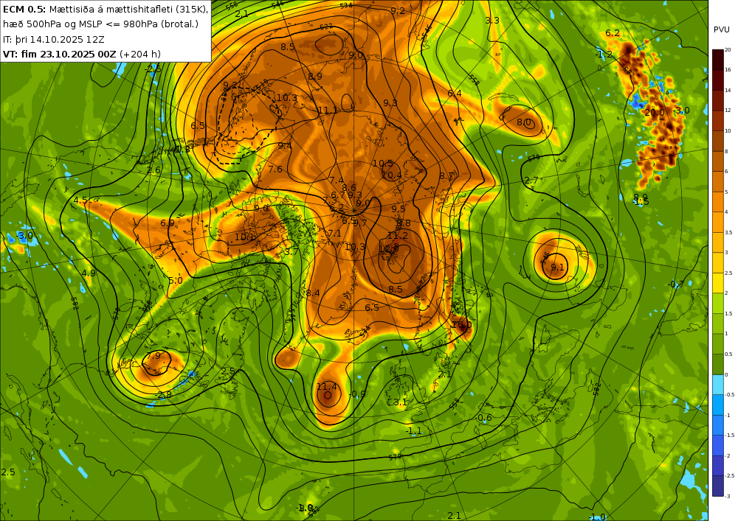Click the '16.0' PV value on the map

[461, 325]
